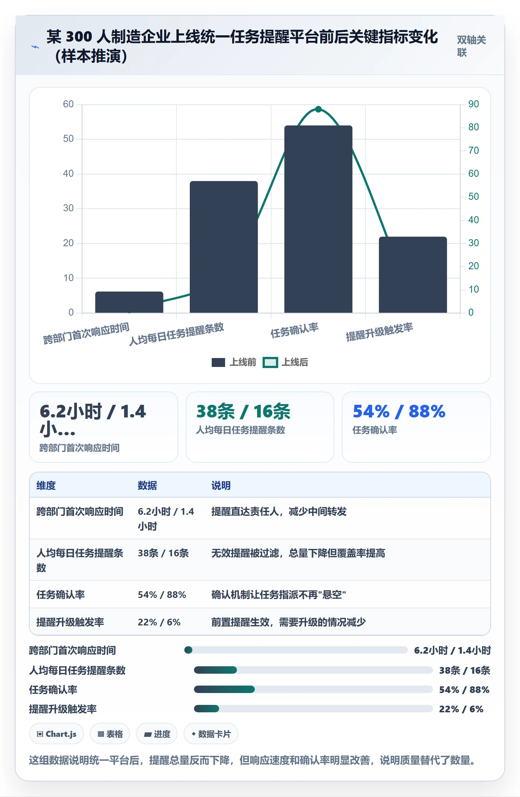Select the 数据卡片 tag chip
The image size is (520, 797).
click(211, 734)
